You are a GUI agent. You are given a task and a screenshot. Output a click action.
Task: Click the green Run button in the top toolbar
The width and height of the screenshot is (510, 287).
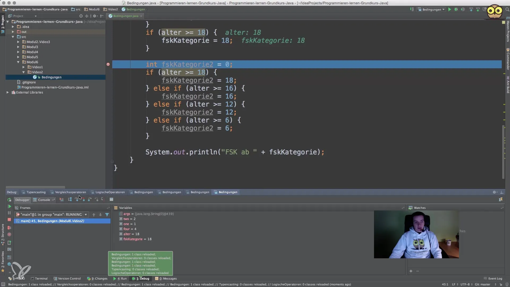(x=449, y=9)
